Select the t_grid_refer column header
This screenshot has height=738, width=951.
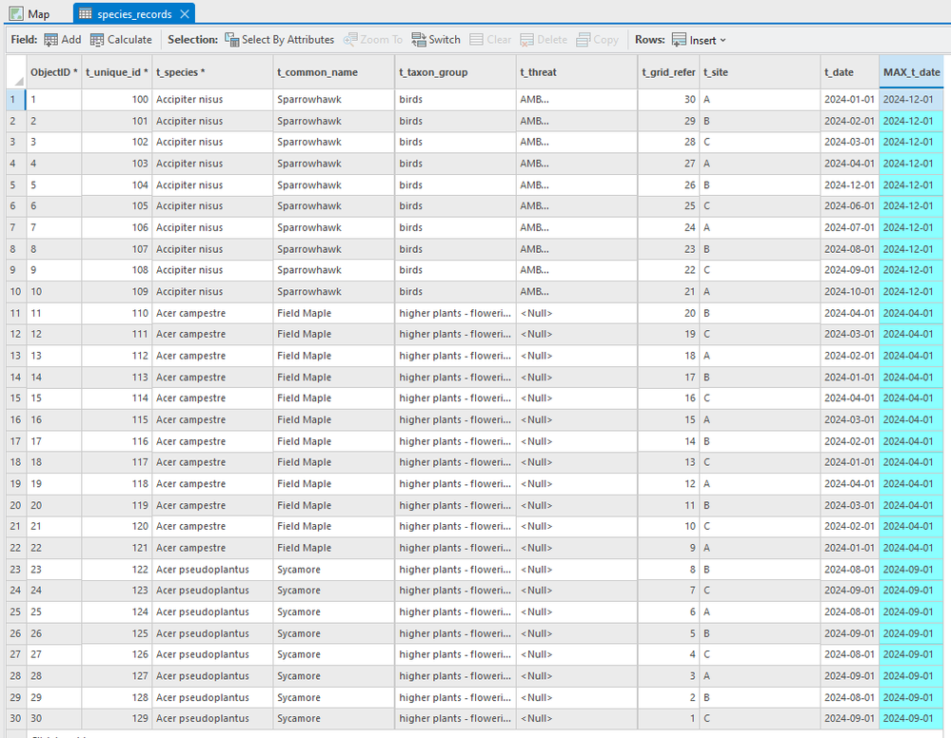pos(668,72)
